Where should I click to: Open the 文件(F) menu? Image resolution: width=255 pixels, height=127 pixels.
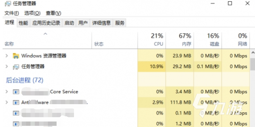[x=12, y=13]
